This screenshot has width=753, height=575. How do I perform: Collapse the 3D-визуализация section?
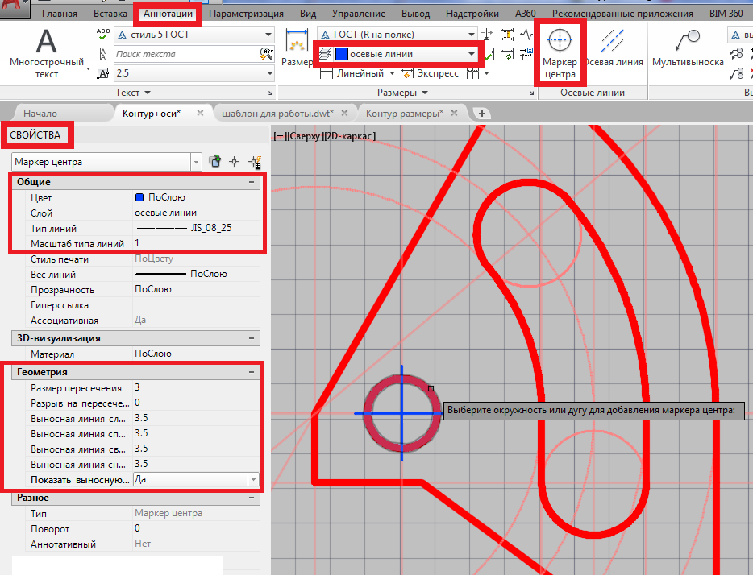253,338
